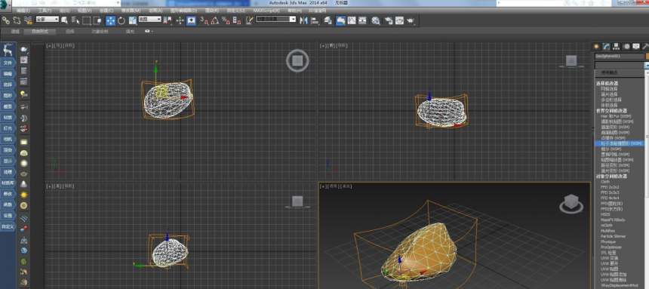Toggle 3D Snaps button
The height and width of the screenshot is (289, 649).
click(x=204, y=20)
